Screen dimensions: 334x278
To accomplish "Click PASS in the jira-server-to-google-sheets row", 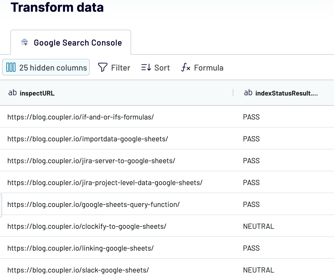I will tap(251, 161).
